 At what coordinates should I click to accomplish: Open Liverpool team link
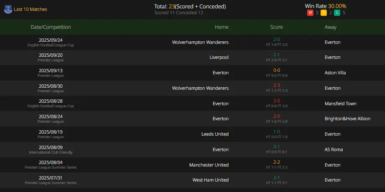pos(219,57)
